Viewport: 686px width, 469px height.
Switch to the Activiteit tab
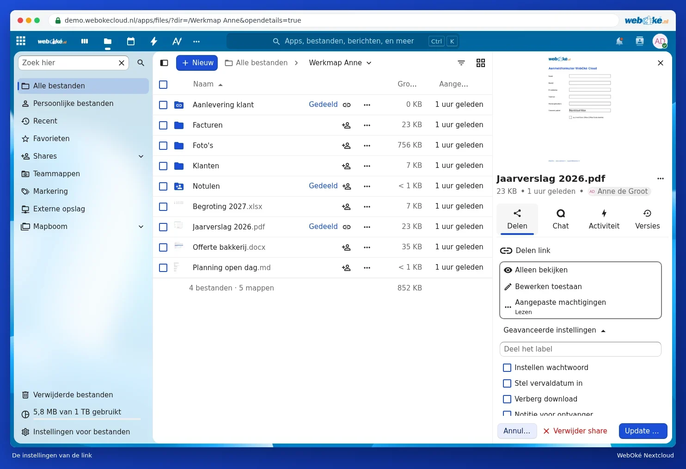[604, 219]
